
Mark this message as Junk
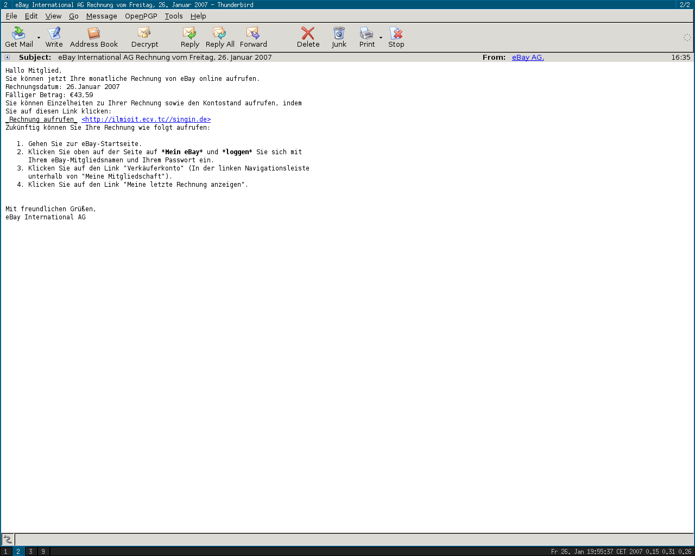coord(339,37)
